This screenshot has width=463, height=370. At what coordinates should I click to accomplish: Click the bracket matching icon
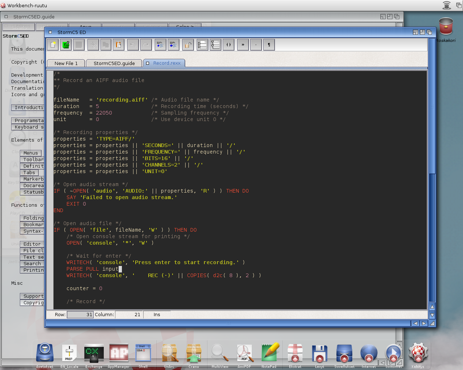pos(228,45)
